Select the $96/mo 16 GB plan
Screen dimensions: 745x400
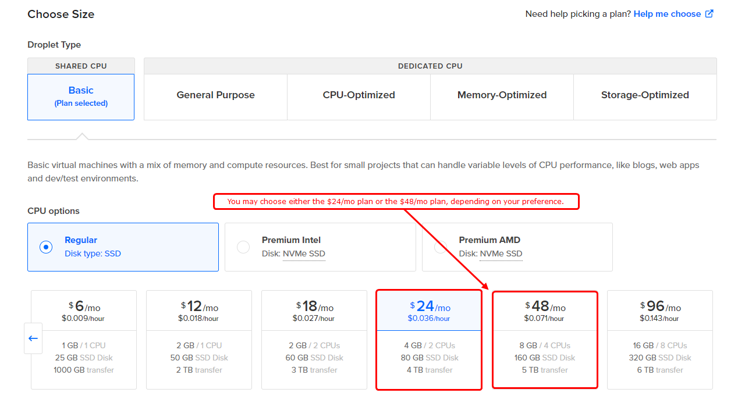click(x=660, y=340)
